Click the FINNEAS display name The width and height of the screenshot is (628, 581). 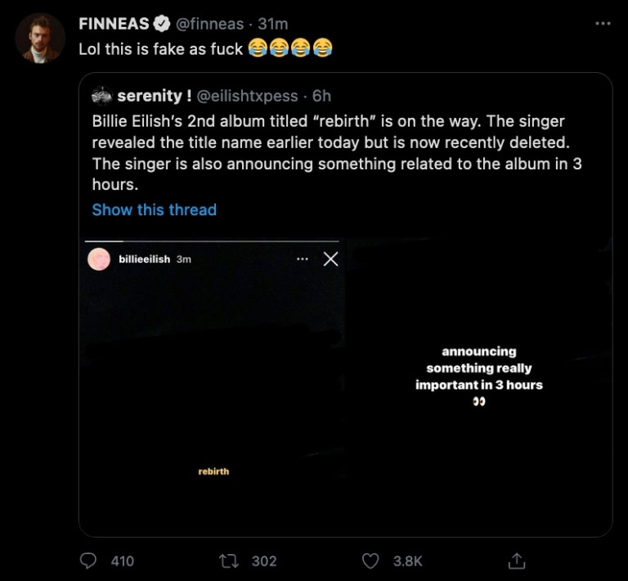114,25
